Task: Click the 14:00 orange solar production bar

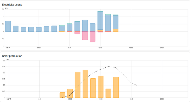Action: (x=116, y=87)
